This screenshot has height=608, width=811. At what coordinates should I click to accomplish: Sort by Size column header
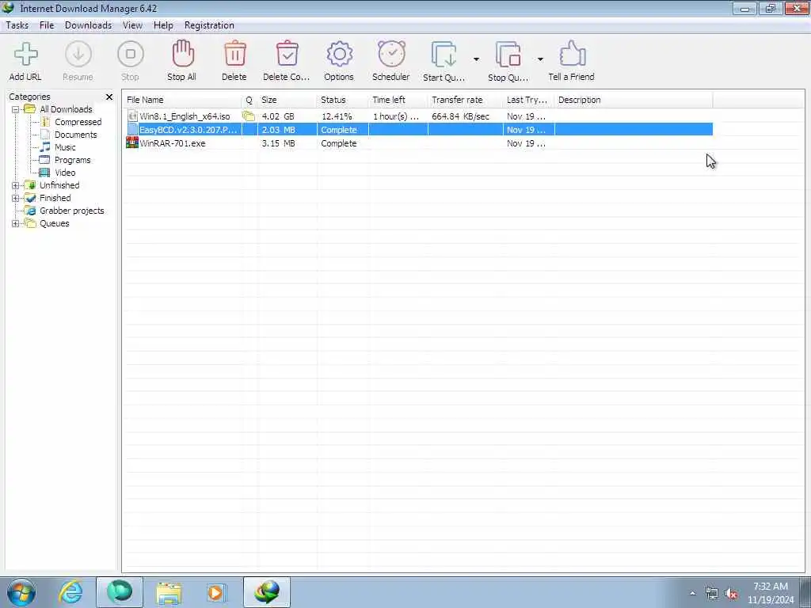287,100
